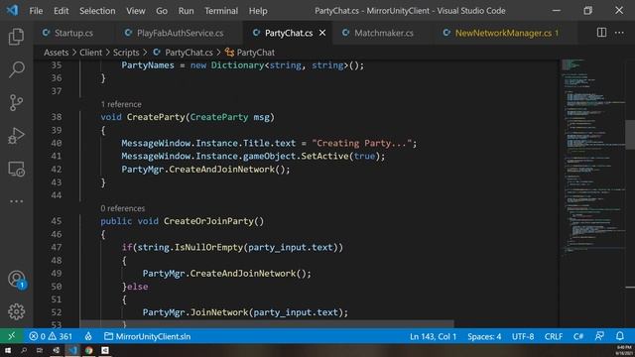Viewport: 635px width, 357px height.
Task: Change indentation via 'Spaces: 4'
Action: 484,336
